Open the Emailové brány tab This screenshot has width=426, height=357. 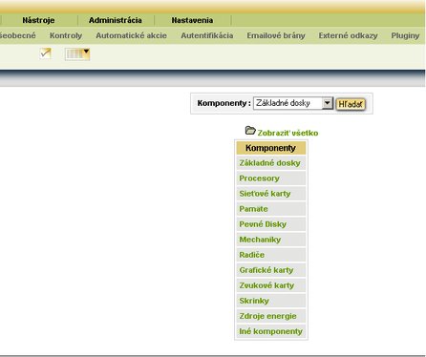tap(276, 35)
